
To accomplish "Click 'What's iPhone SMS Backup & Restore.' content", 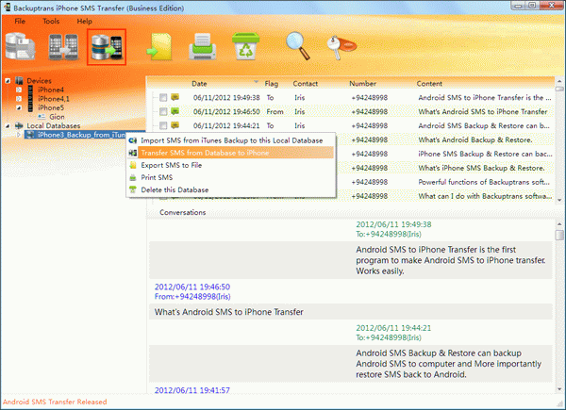I will (481, 168).
